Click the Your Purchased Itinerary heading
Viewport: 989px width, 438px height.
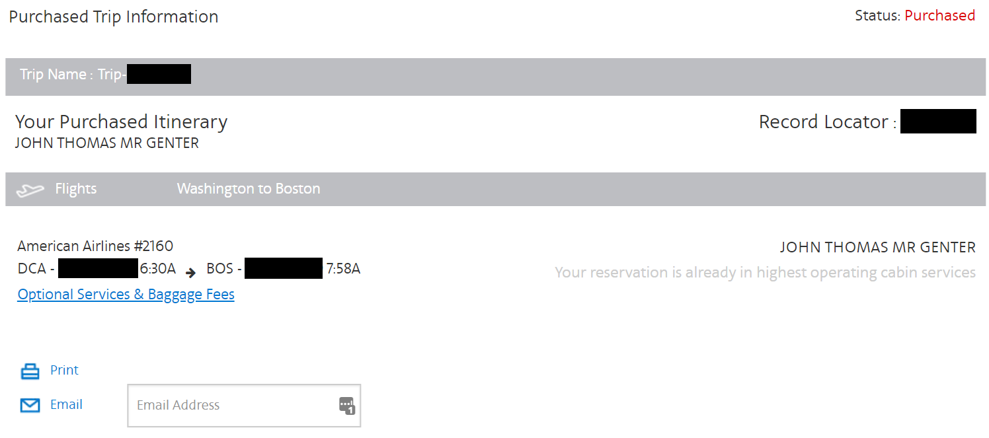click(121, 122)
